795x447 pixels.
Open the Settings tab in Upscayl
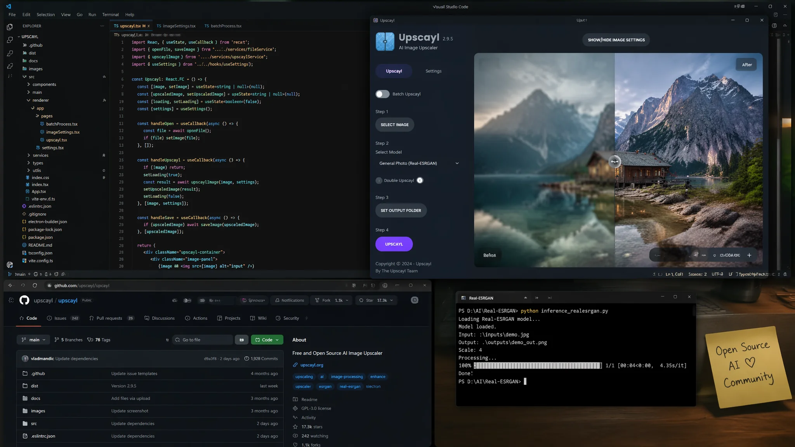[433, 71]
